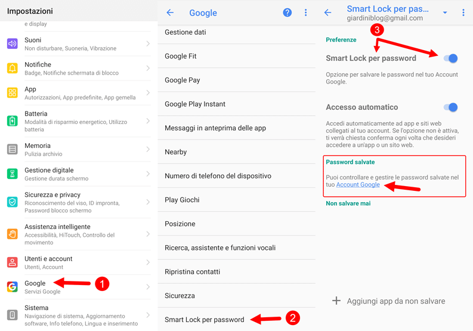Tap the Google G logo icon
This screenshot has width=473, height=331.
coord(13,287)
